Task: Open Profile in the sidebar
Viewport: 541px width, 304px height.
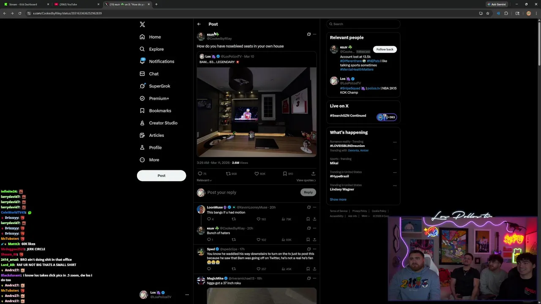Action: pos(150,147)
